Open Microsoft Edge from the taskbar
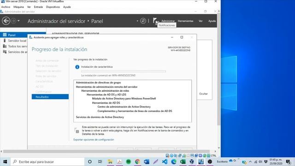The width and height of the screenshot is (295, 166). tap(174, 162)
